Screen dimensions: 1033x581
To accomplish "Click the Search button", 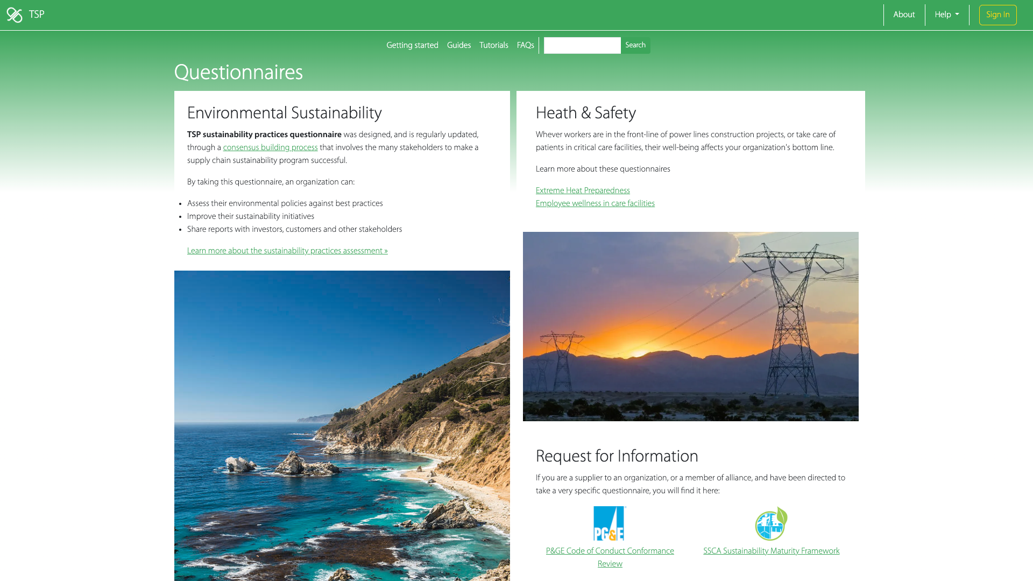I will pos(635,46).
